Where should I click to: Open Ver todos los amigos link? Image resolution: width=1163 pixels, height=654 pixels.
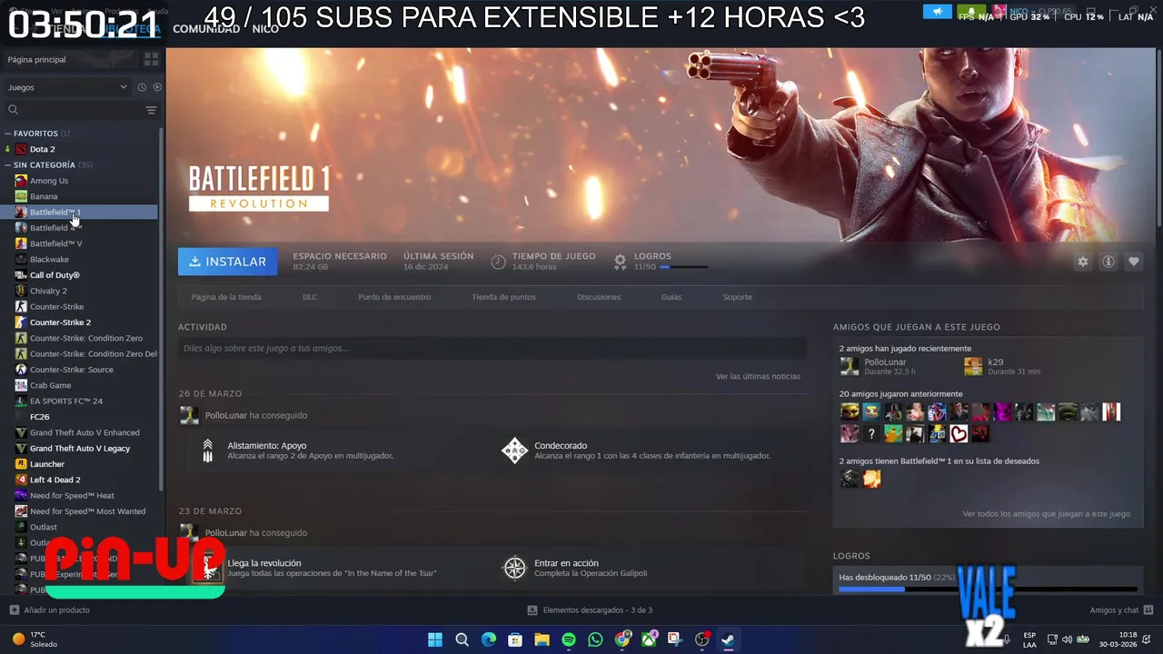pos(1046,514)
